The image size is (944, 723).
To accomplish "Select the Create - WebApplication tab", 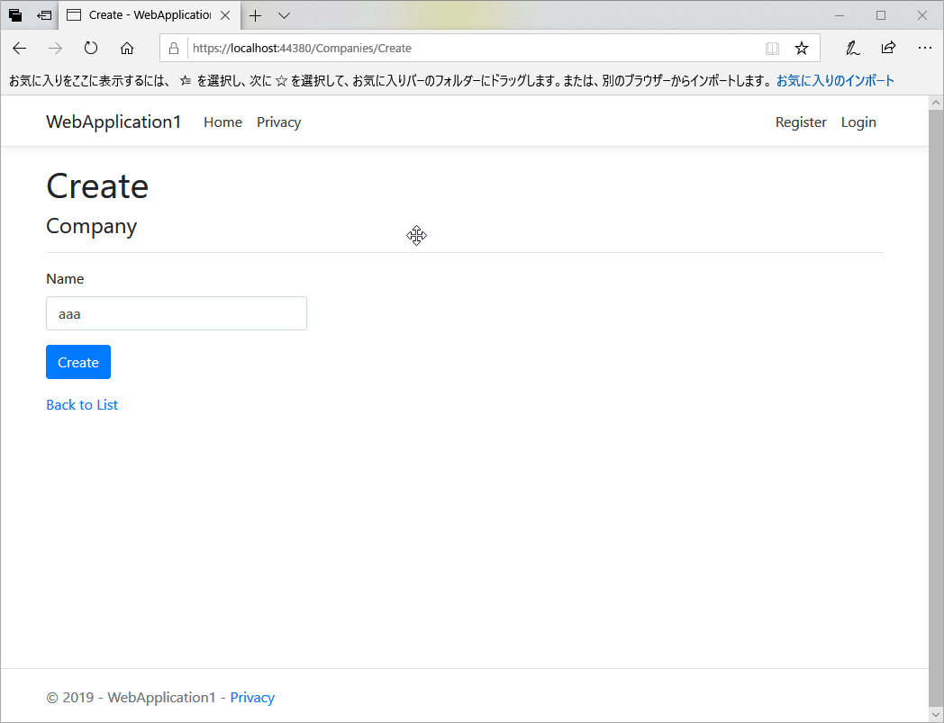I will pos(150,15).
